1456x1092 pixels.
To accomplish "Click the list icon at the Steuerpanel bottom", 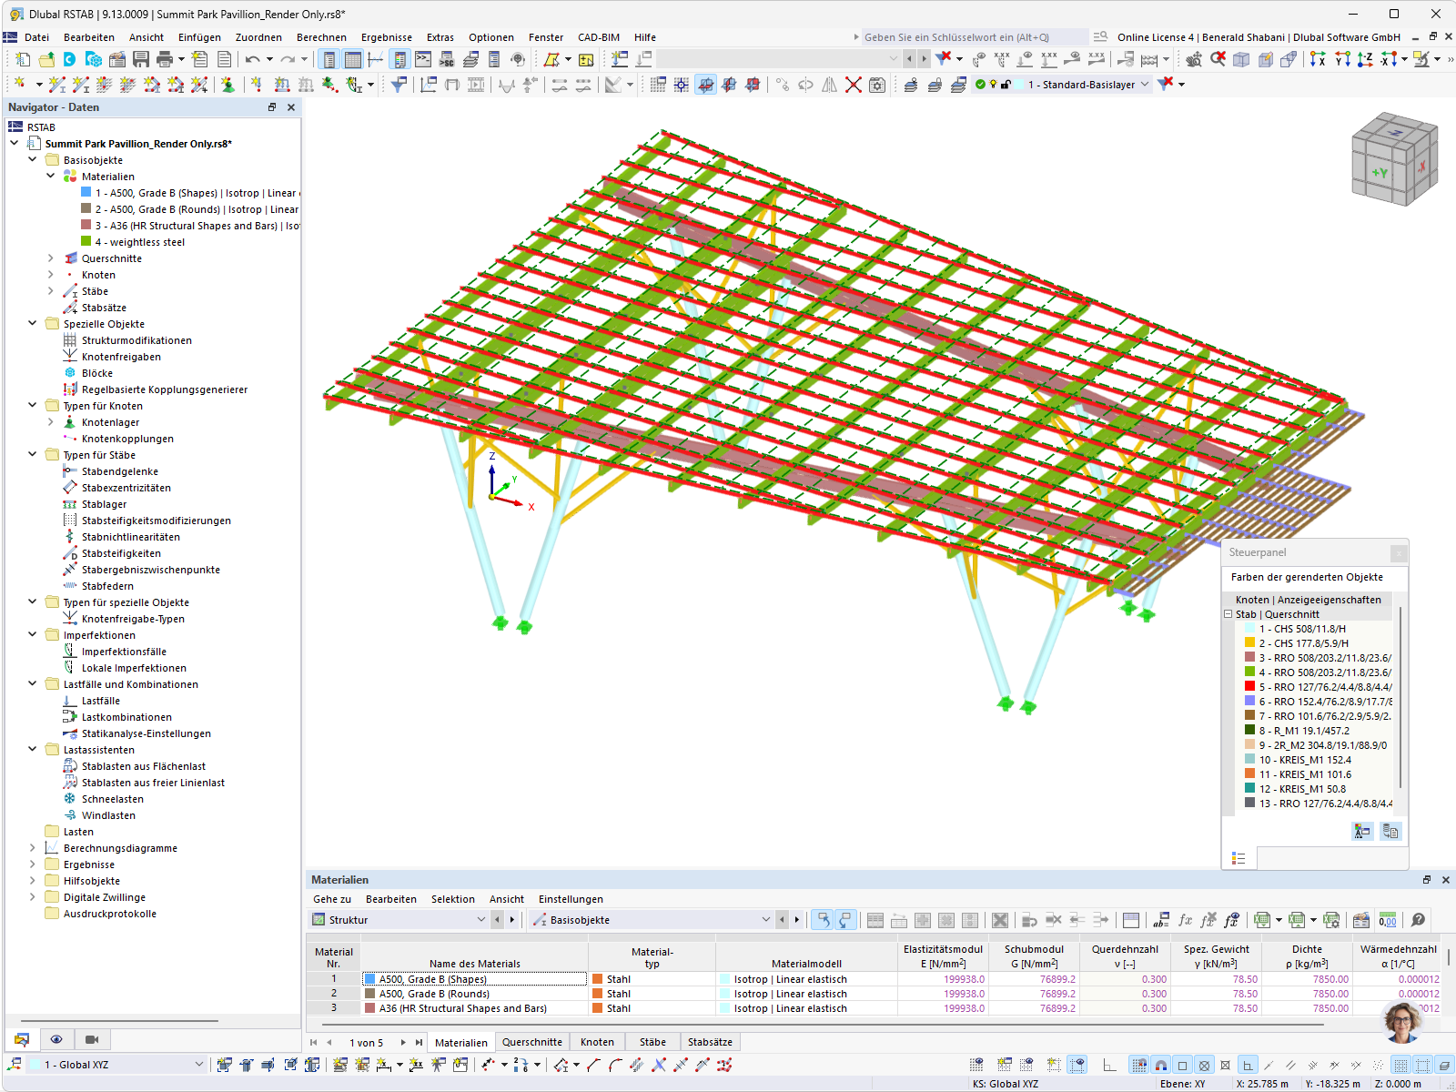I will coord(1239,858).
